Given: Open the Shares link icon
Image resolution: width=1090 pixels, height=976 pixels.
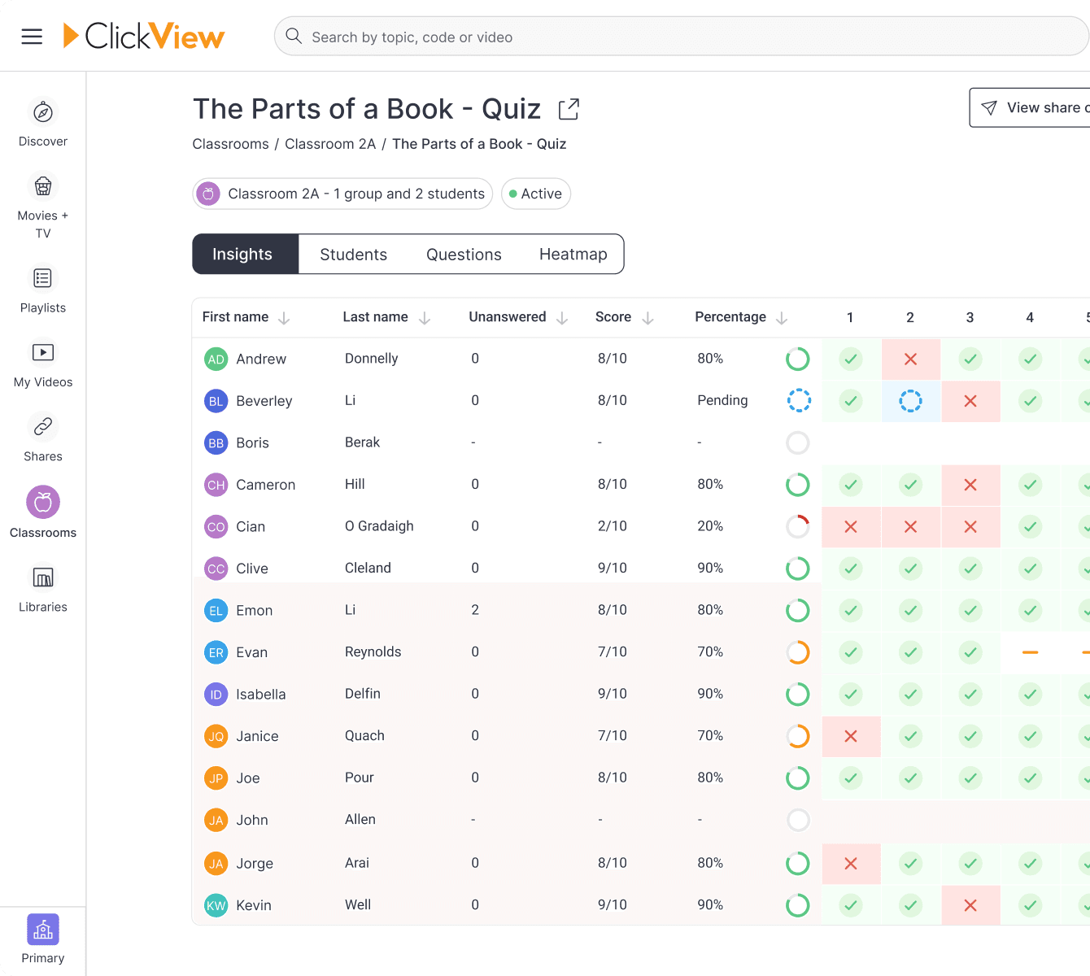Looking at the screenshot, I should pyautogui.click(x=43, y=426).
